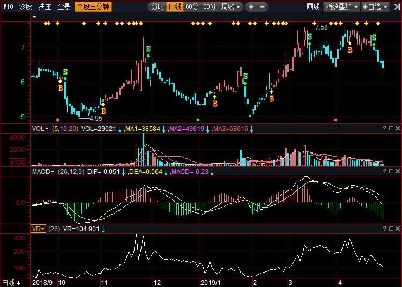
Task: Click the x100 volume unit label
Action: coord(18,162)
